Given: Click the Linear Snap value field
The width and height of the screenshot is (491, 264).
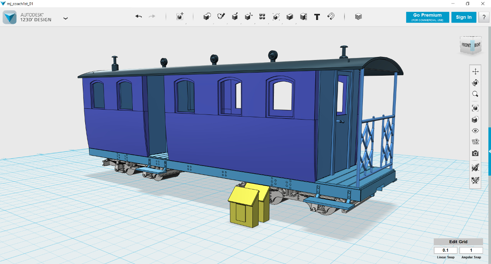Looking at the screenshot, I should click(445, 251).
